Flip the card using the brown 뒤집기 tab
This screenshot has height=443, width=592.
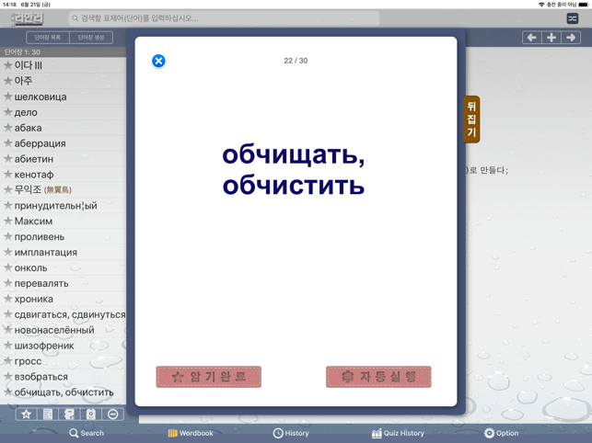[x=471, y=119]
